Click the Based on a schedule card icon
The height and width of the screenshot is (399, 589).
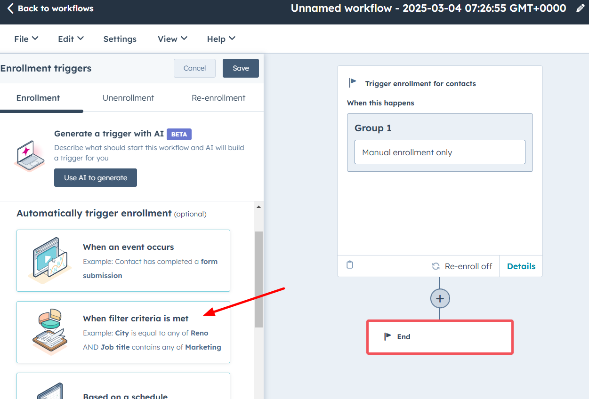(48, 394)
